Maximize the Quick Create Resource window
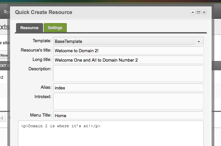Viewport: 221px width, 146px height. pos(198,12)
